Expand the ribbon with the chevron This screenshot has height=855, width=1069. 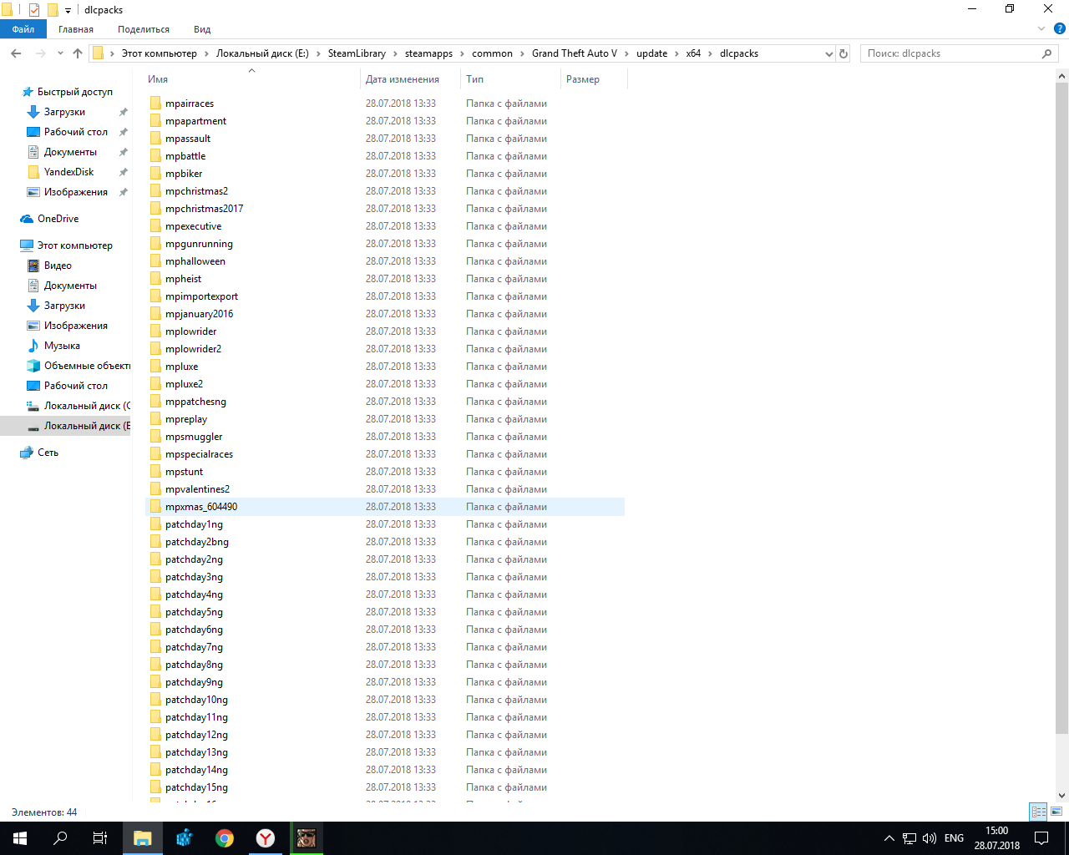(x=1041, y=28)
